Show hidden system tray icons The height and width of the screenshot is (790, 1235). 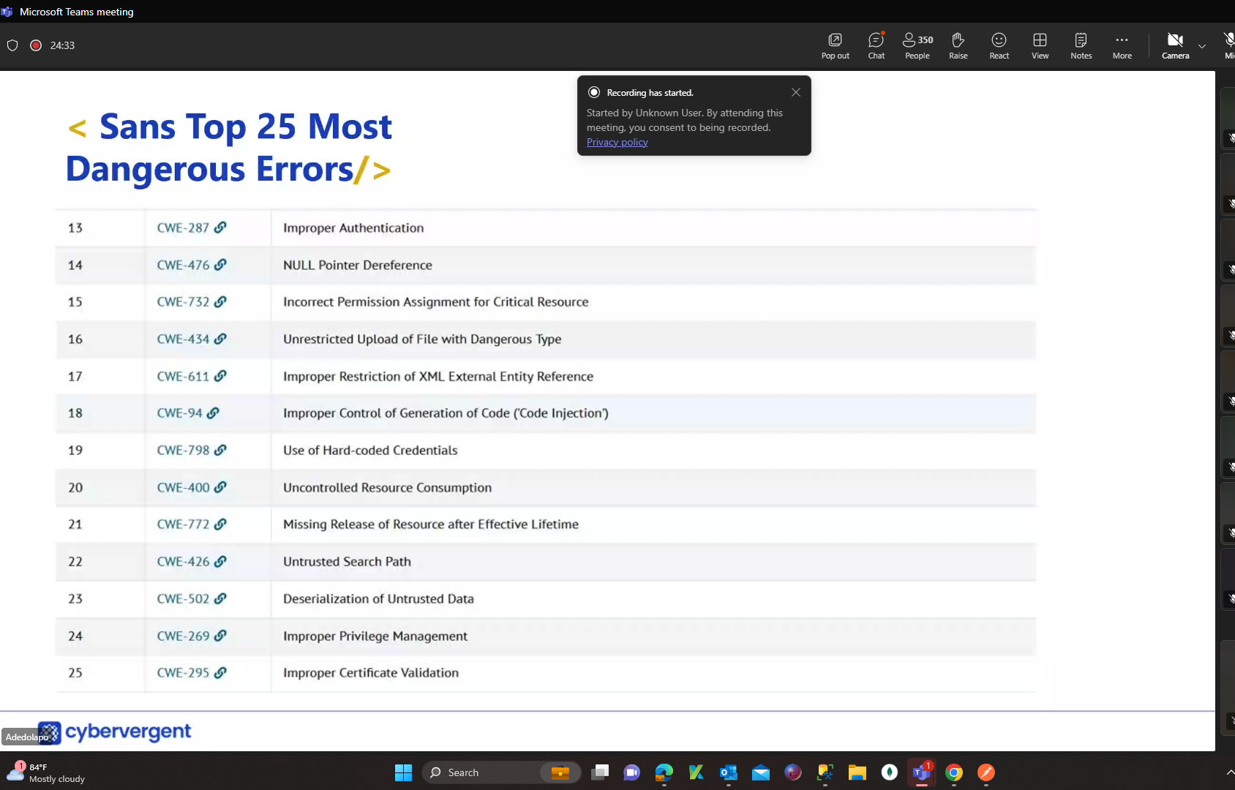click(x=1229, y=772)
